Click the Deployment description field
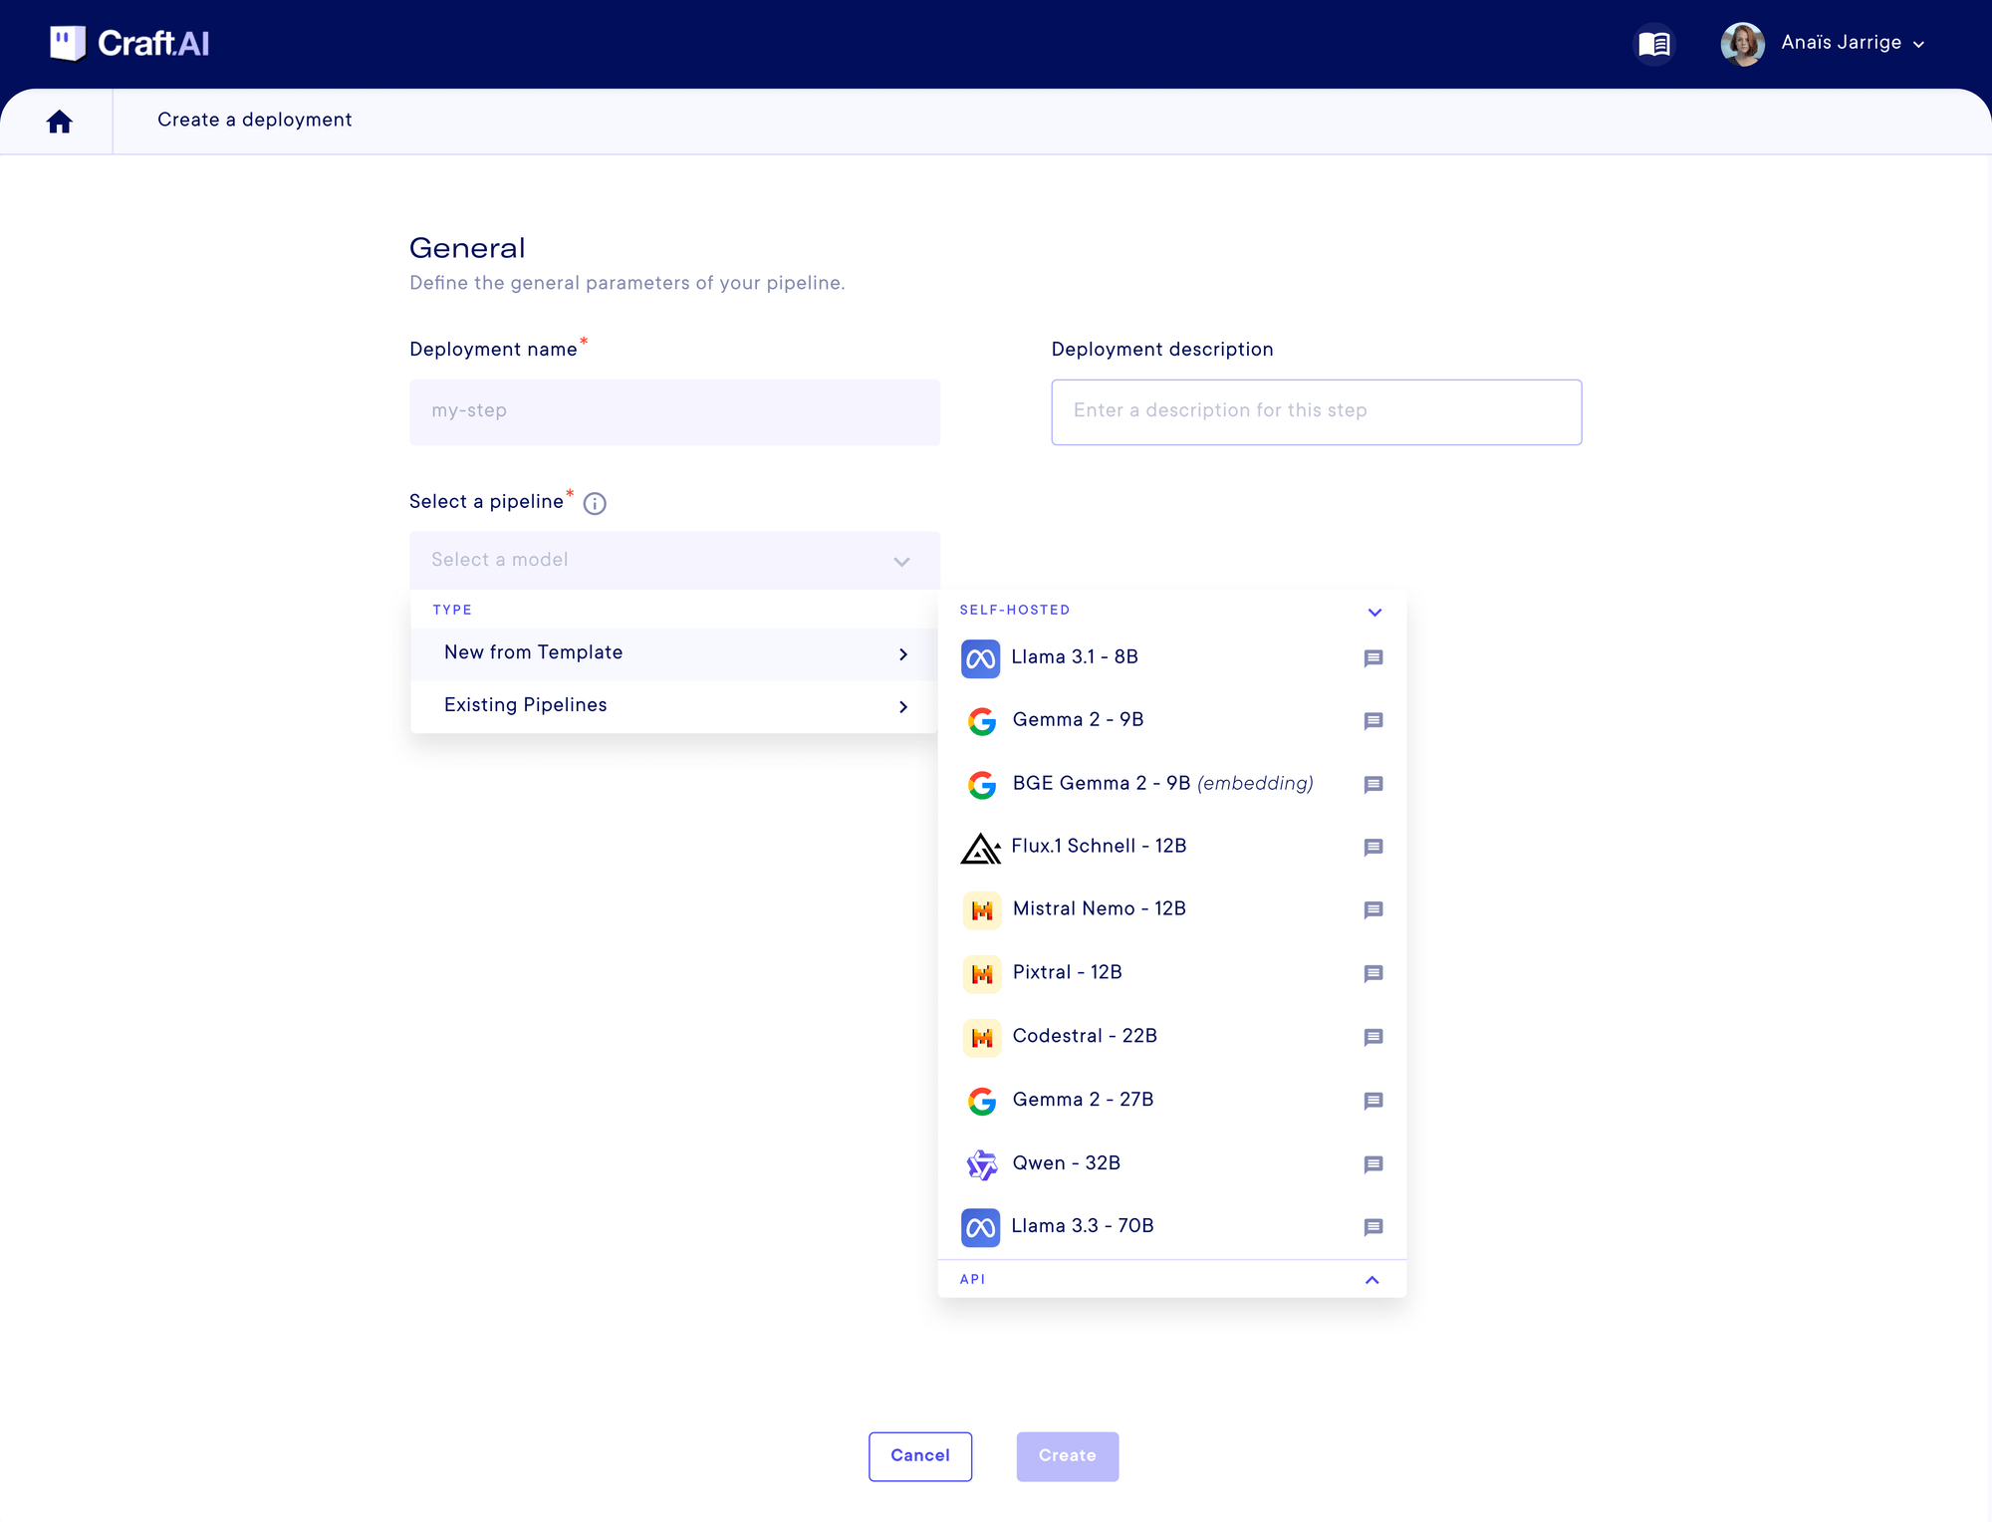The image size is (1992, 1522). 1317,411
